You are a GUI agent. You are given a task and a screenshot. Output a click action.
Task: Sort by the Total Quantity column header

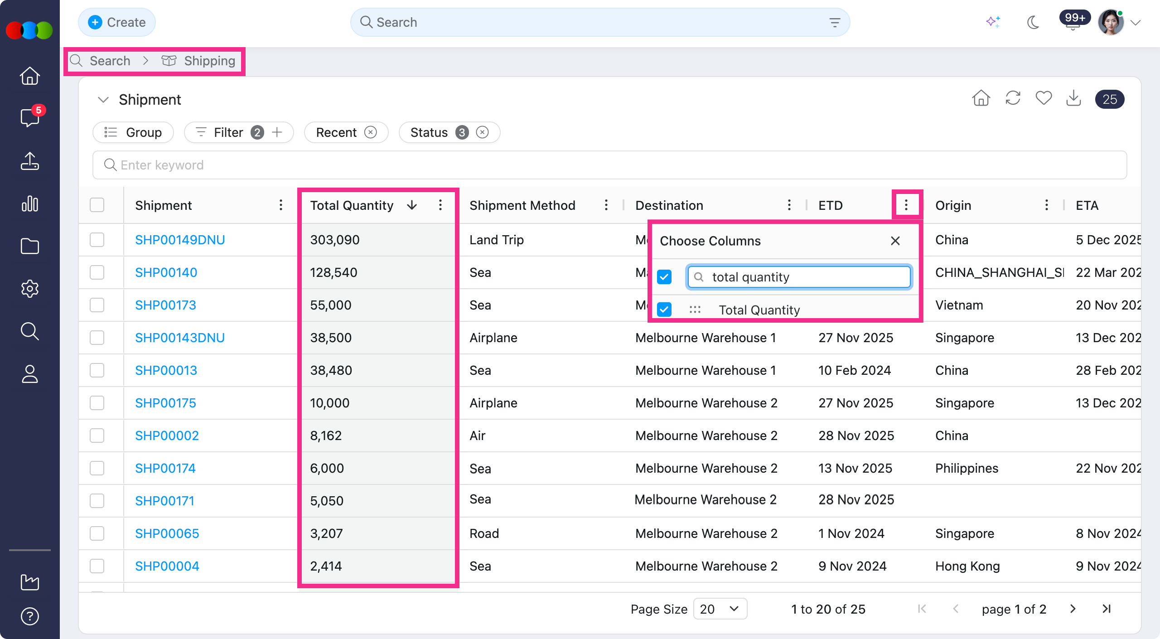point(352,205)
